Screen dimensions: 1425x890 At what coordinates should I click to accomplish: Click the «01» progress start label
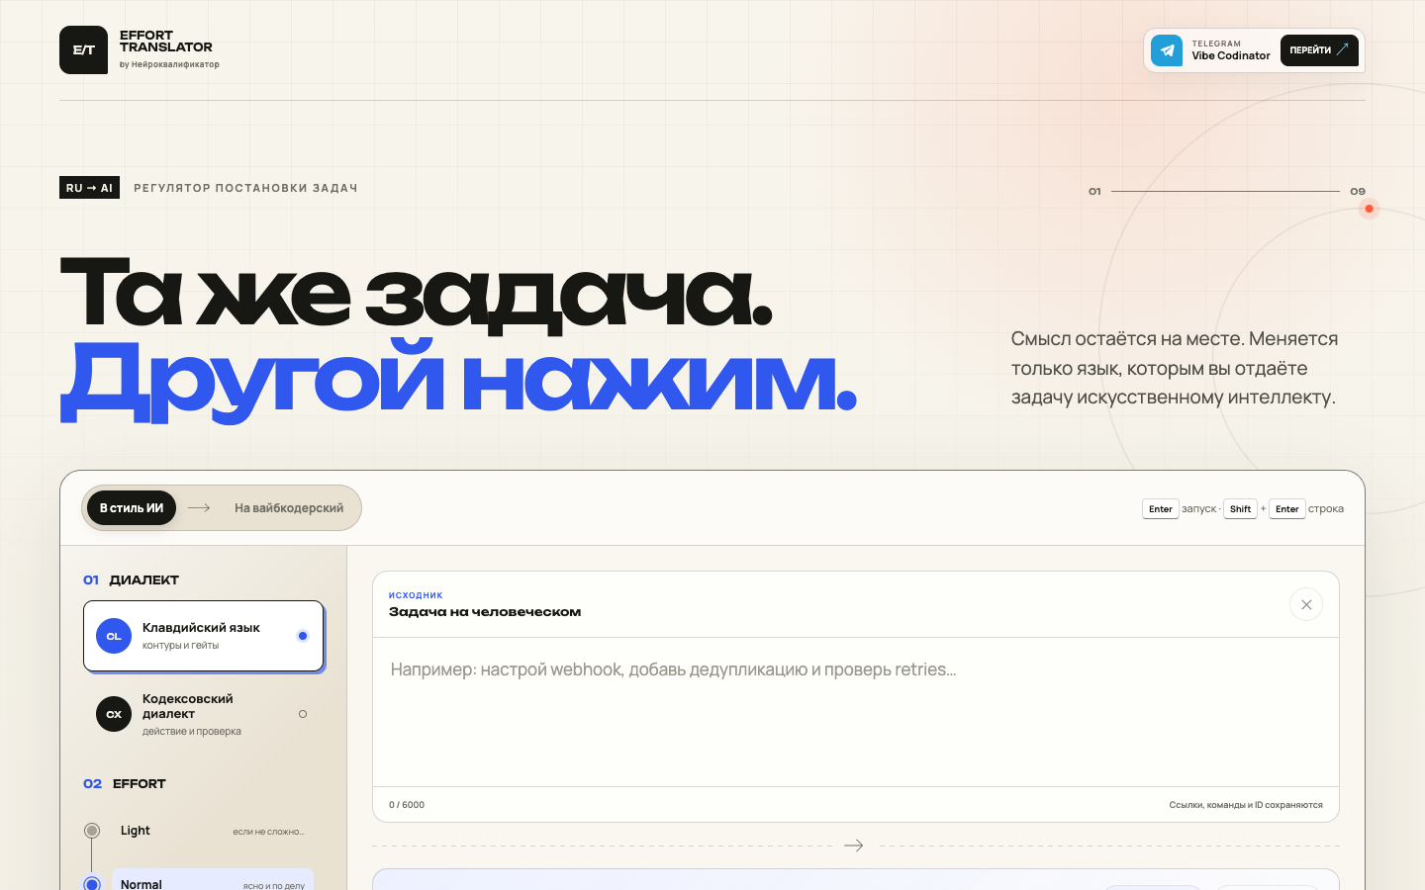coord(1094,191)
